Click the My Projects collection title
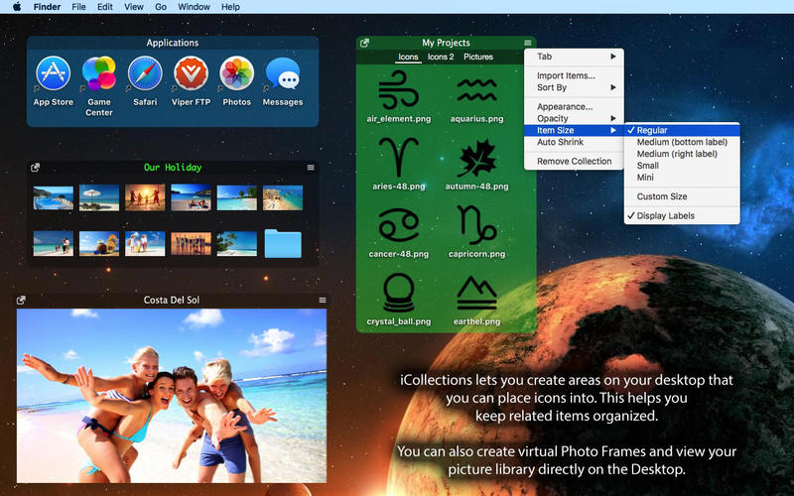The image size is (794, 496). click(446, 43)
